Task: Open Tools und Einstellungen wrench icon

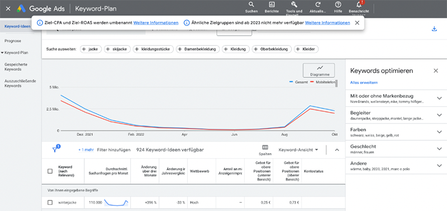Action: pyautogui.click(x=294, y=4)
